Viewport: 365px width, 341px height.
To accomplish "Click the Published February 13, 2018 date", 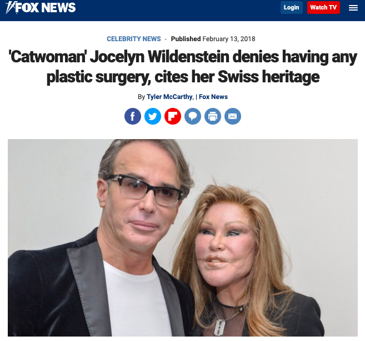I will 213,39.
